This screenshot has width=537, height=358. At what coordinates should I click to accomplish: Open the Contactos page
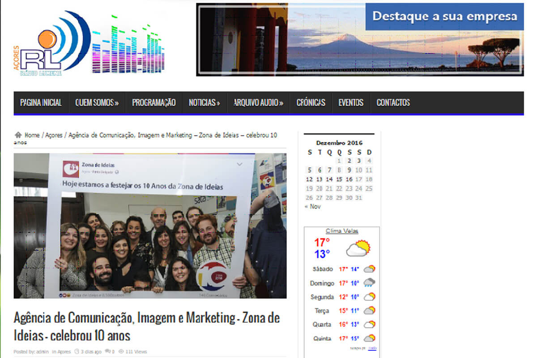[x=393, y=102]
